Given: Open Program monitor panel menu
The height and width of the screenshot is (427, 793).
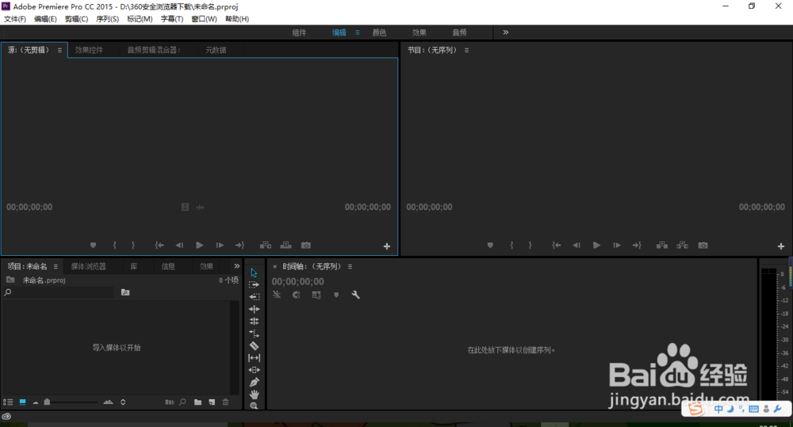Looking at the screenshot, I should (466, 50).
